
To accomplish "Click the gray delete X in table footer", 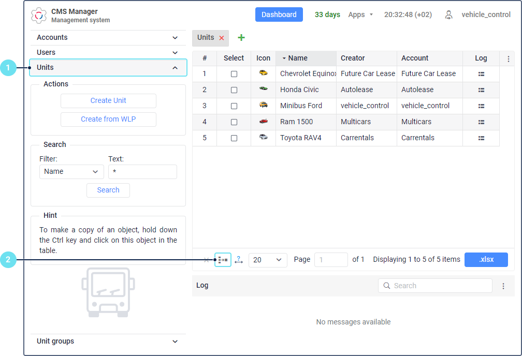I will 207,260.
